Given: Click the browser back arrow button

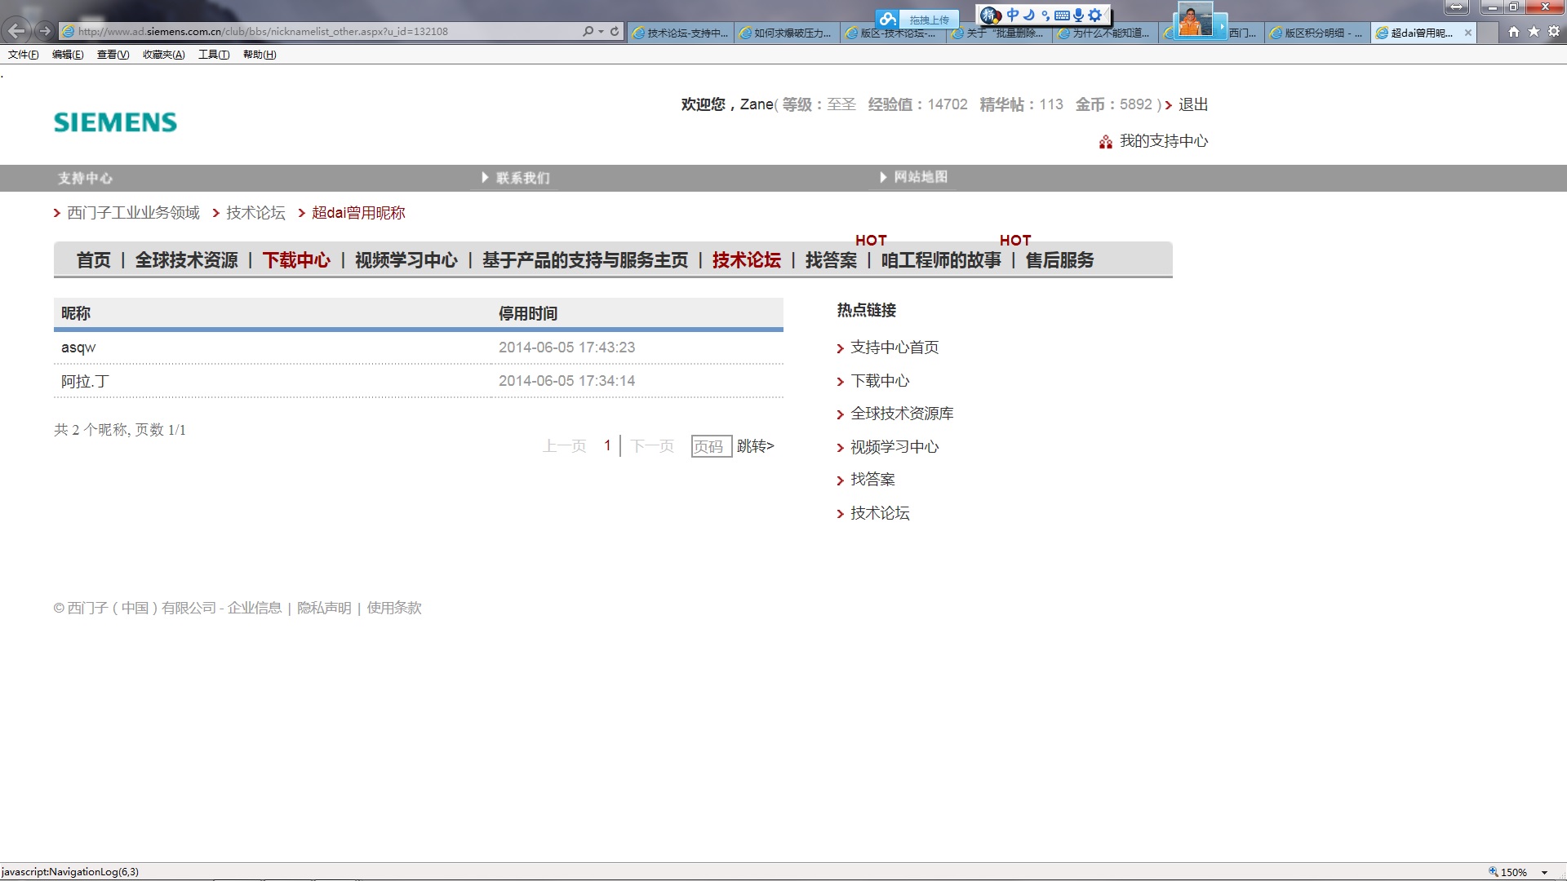Looking at the screenshot, I should [x=16, y=31].
